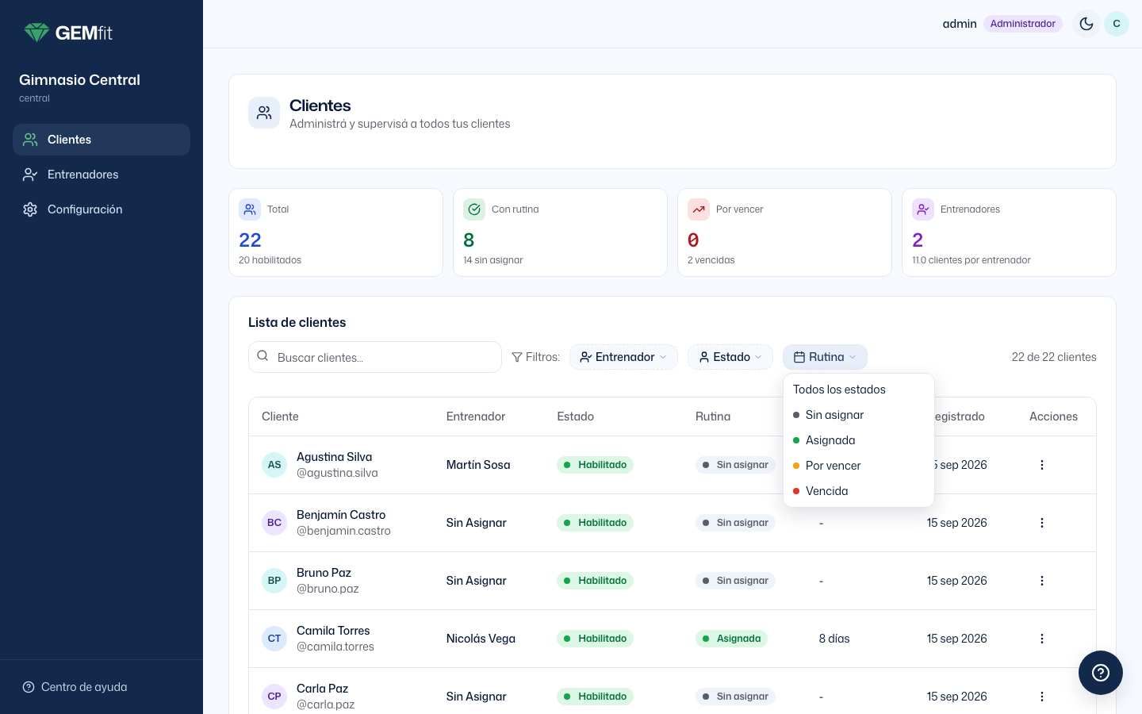Open the floating help question button

[1101, 673]
